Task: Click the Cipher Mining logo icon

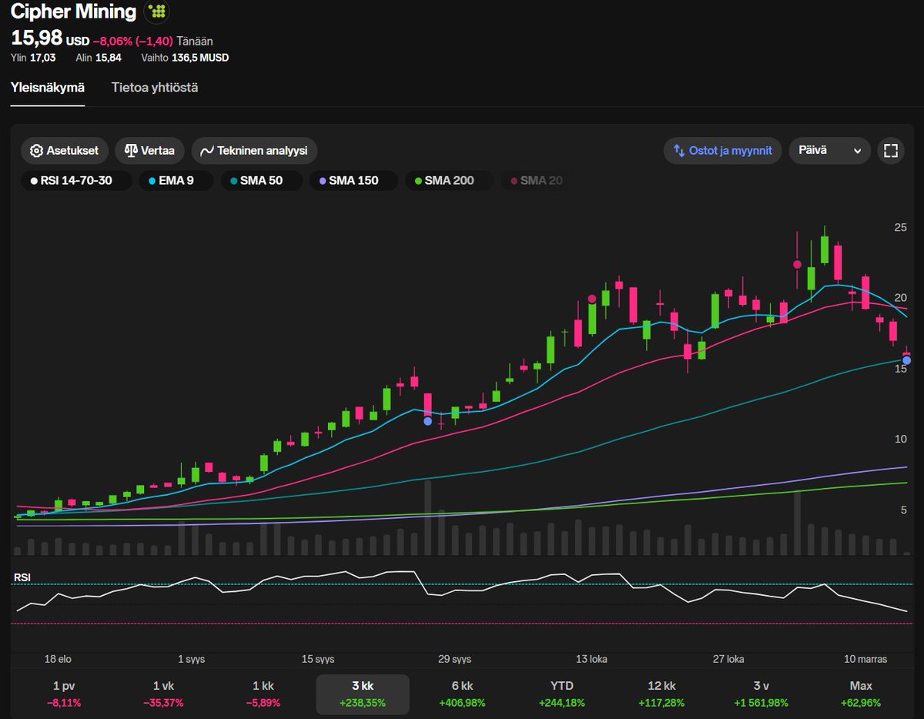Action: (x=157, y=12)
